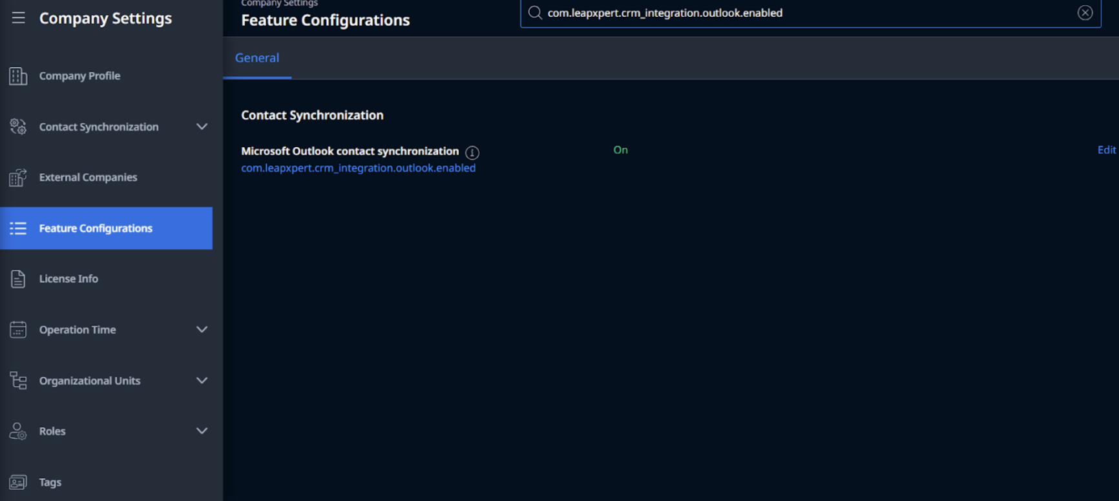Show info for Outlook contact synchronization

tap(472, 153)
